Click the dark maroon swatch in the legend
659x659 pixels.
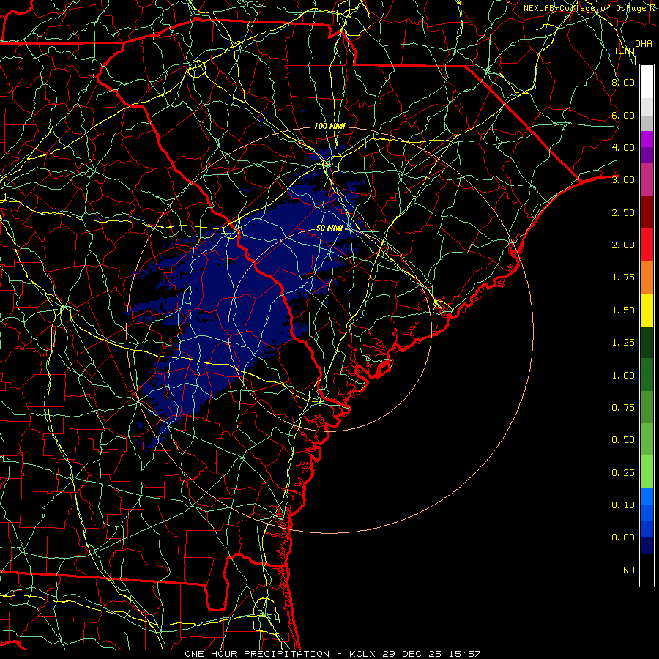[647, 212]
